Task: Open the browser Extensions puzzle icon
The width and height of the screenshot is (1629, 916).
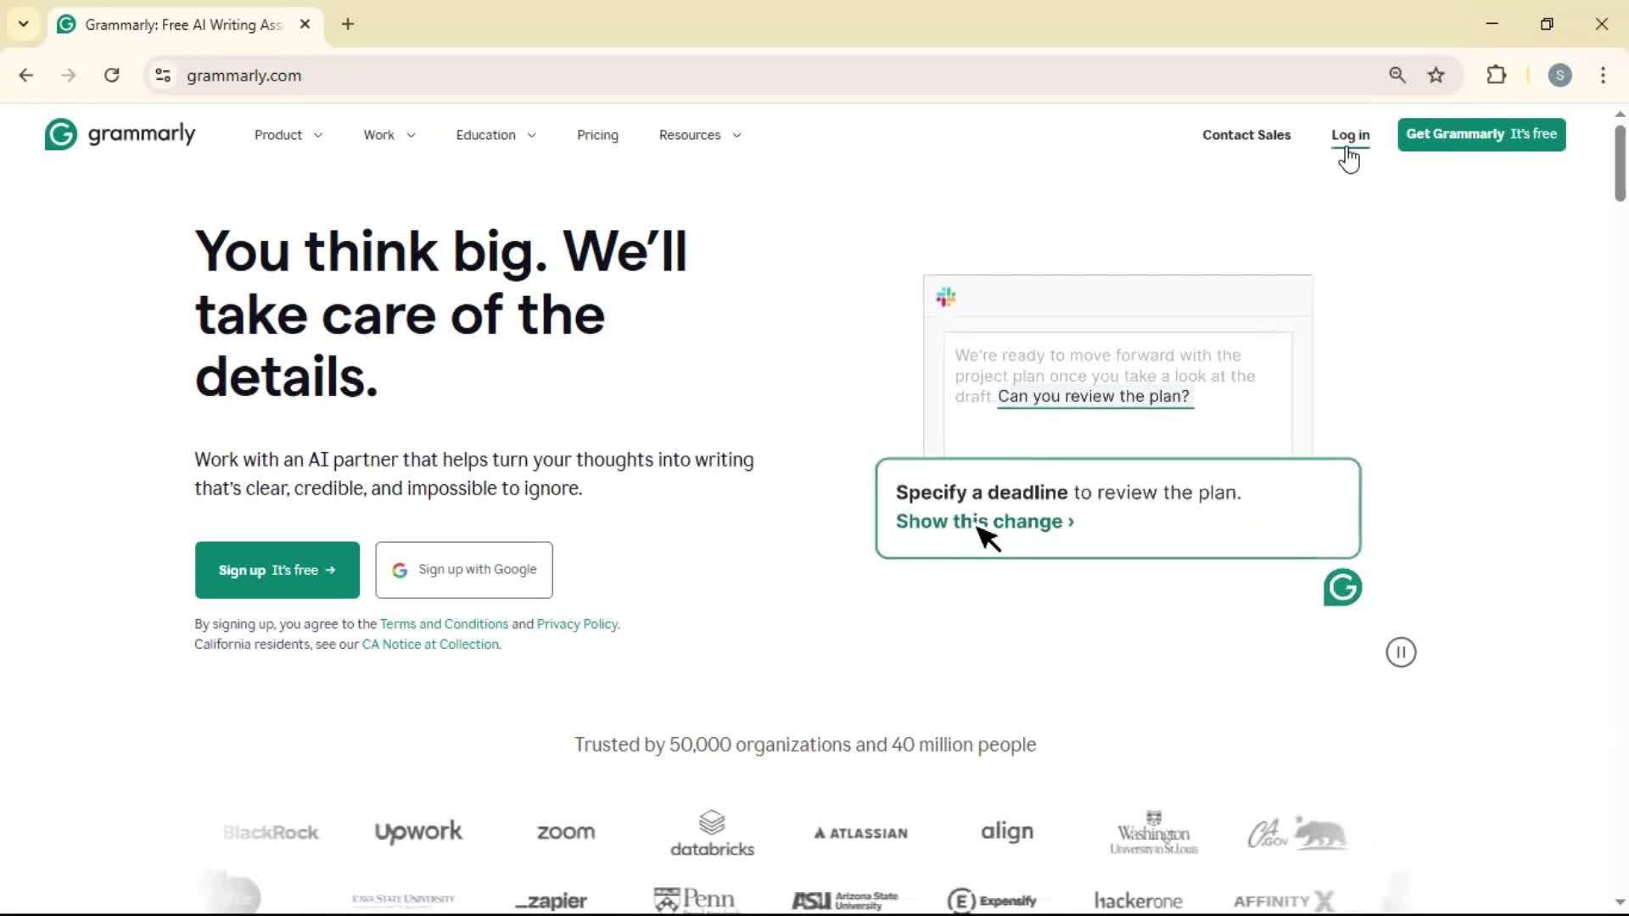Action: coord(1496,75)
